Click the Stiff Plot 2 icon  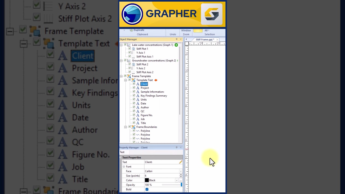click(134, 64)
